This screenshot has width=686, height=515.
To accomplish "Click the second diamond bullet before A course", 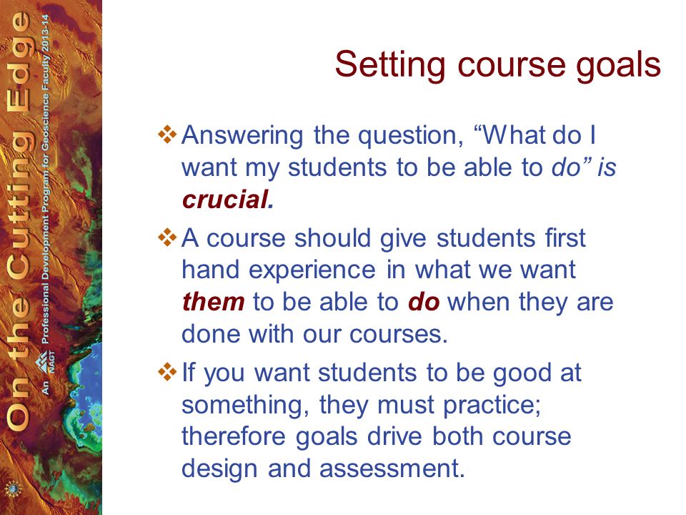I will pos(167,237).
